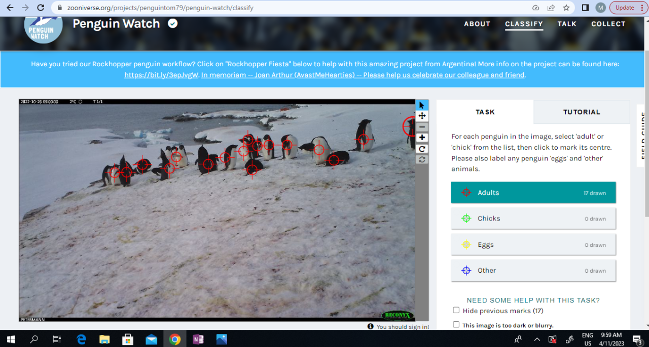Image resolution: width=649 pixels, height=347 pixels.
Task: Select the Eggs marking option
Action: pos(533,245)
